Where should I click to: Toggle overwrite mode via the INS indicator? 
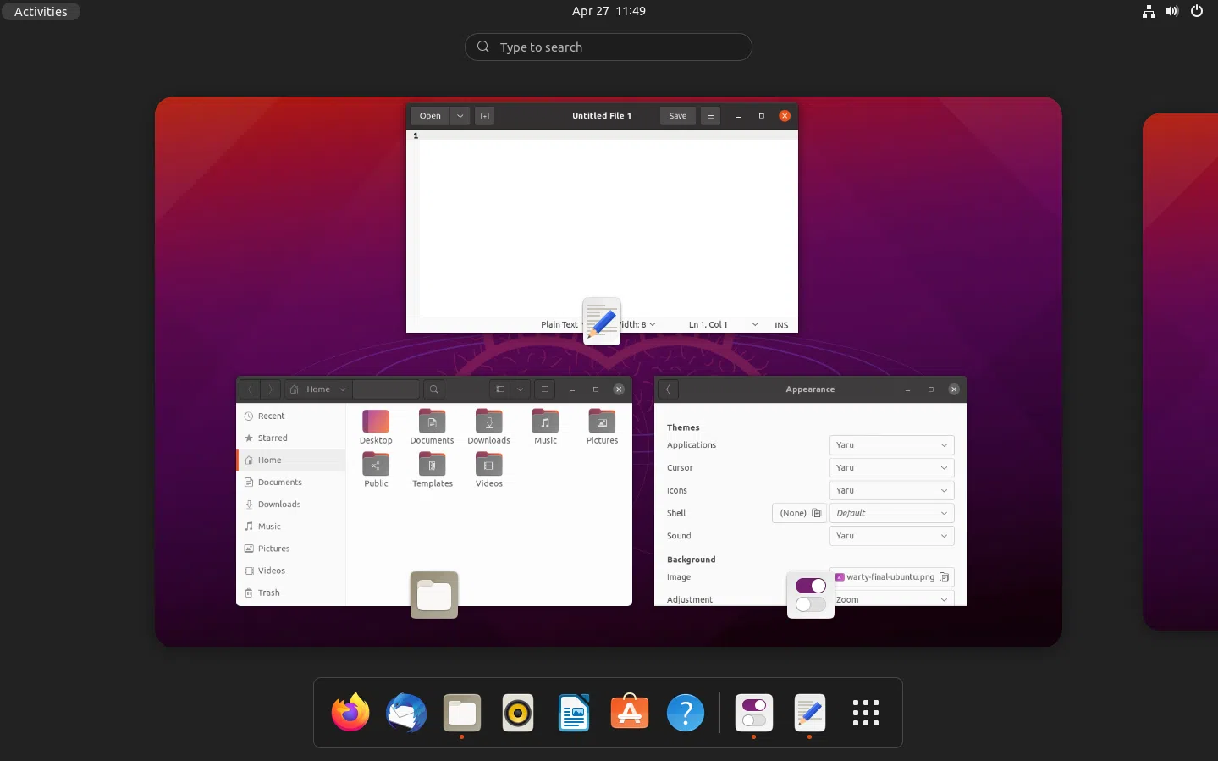coord(781,324)
